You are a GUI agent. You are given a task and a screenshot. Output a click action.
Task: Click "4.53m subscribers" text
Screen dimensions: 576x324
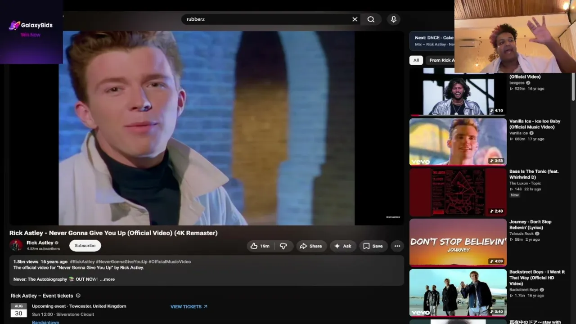click(43, 249)
